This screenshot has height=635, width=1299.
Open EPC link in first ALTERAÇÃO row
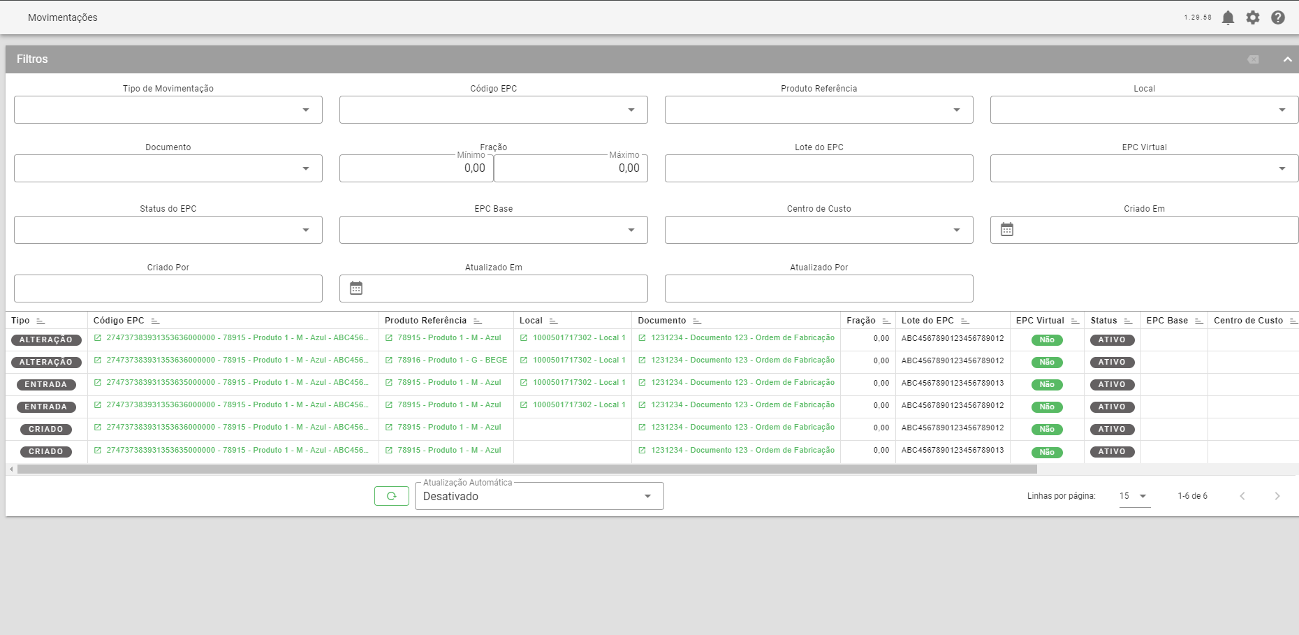[237, 338]
